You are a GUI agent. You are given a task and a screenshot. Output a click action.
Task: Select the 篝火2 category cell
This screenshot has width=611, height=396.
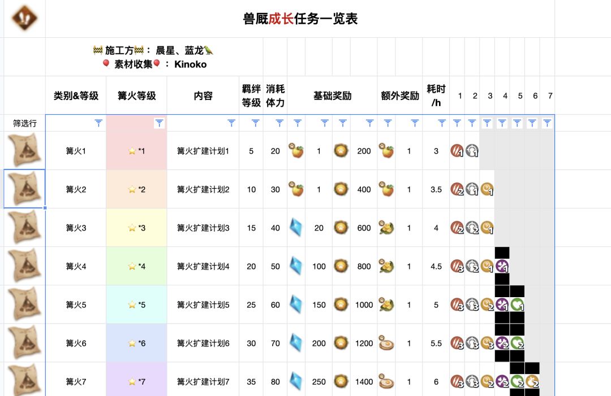[76, 189]
